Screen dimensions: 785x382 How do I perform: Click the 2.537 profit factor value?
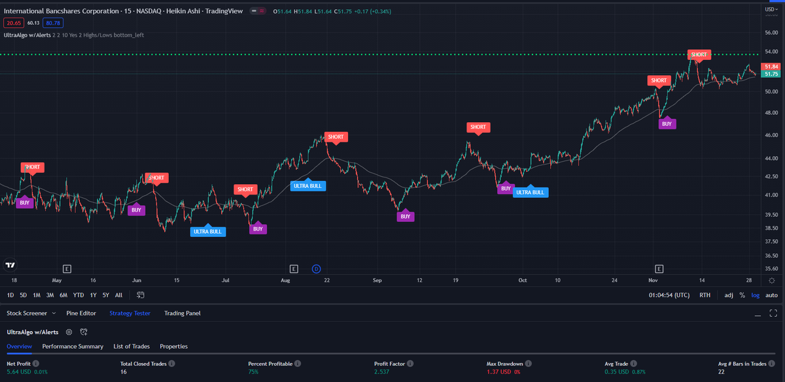[381, 372]
